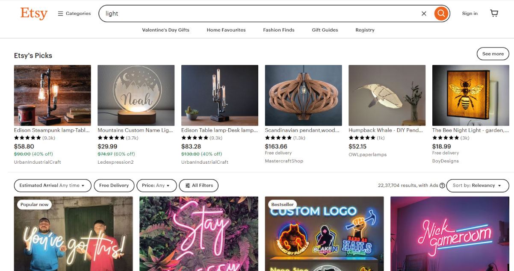
Task: Go to Home Favourites section
Action: pos(226,30)
